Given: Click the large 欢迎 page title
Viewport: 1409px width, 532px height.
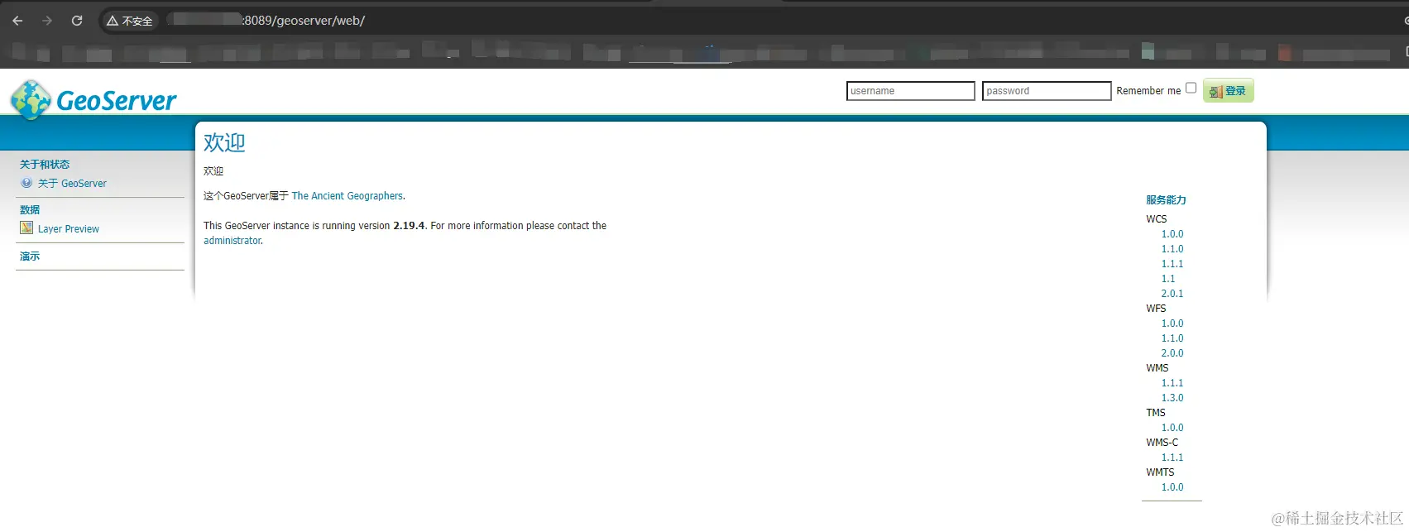Looking at the screenshot, I should click(x=224, y=142).
